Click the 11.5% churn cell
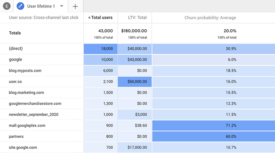Viewport: 275px width, 153px height. tap(214, 115)
